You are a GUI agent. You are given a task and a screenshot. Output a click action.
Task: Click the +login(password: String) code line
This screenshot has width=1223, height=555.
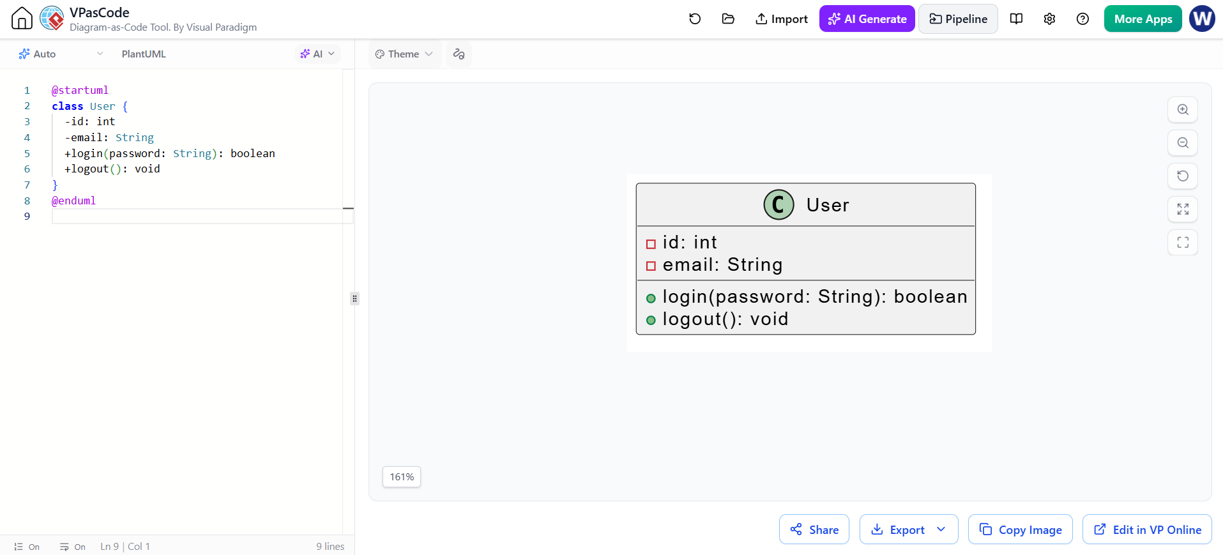tap(170, 153)
